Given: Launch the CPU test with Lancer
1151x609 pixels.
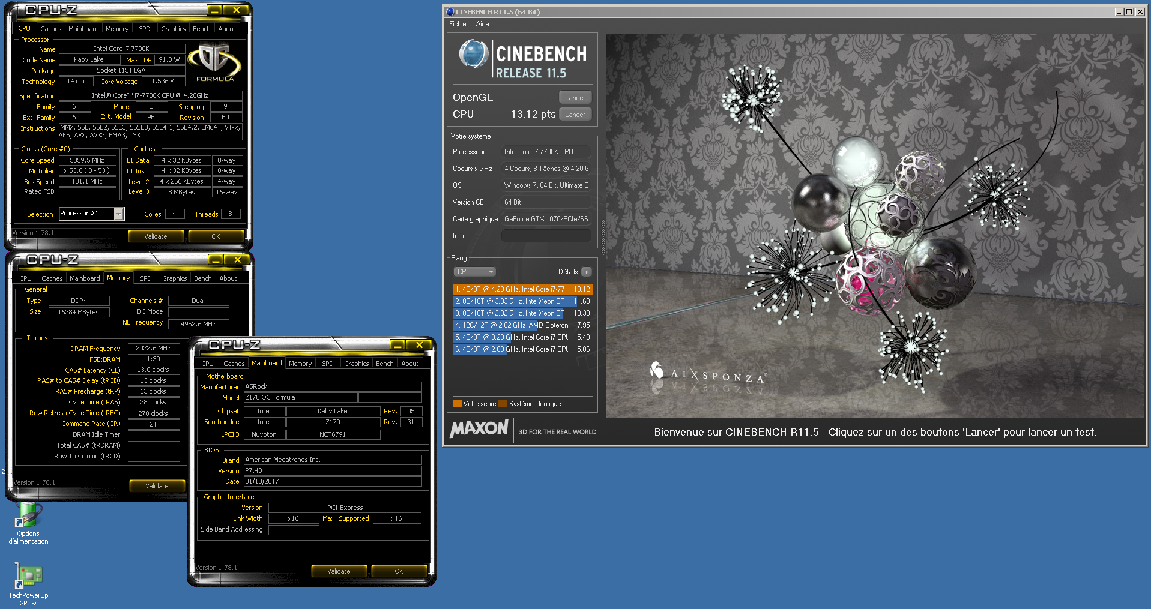Looking at the screenshot, I should tap(575, 115).
